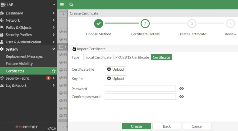
Task: Click step 2 Certificate Details circle
Action: [x=145, y=24]
